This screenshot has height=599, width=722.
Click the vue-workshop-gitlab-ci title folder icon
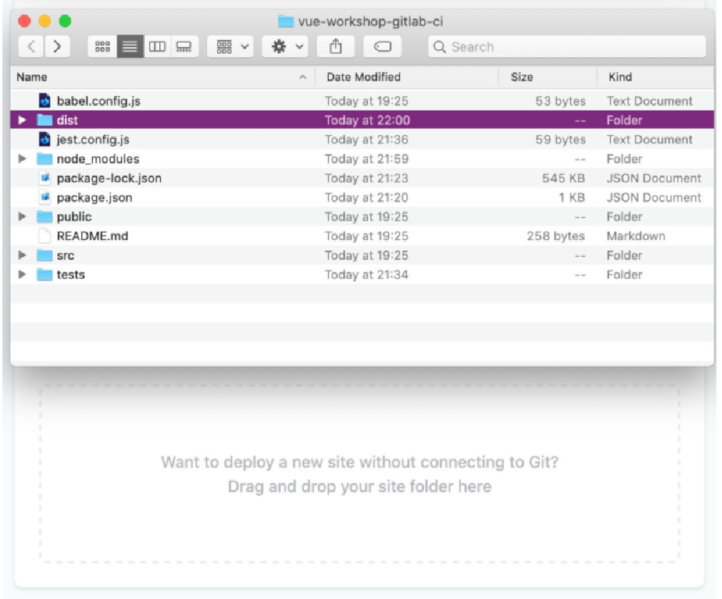point(286,21)
